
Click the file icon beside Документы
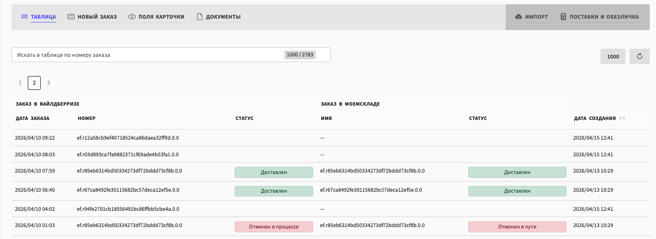pyautogui.click(x=200, y=17)
